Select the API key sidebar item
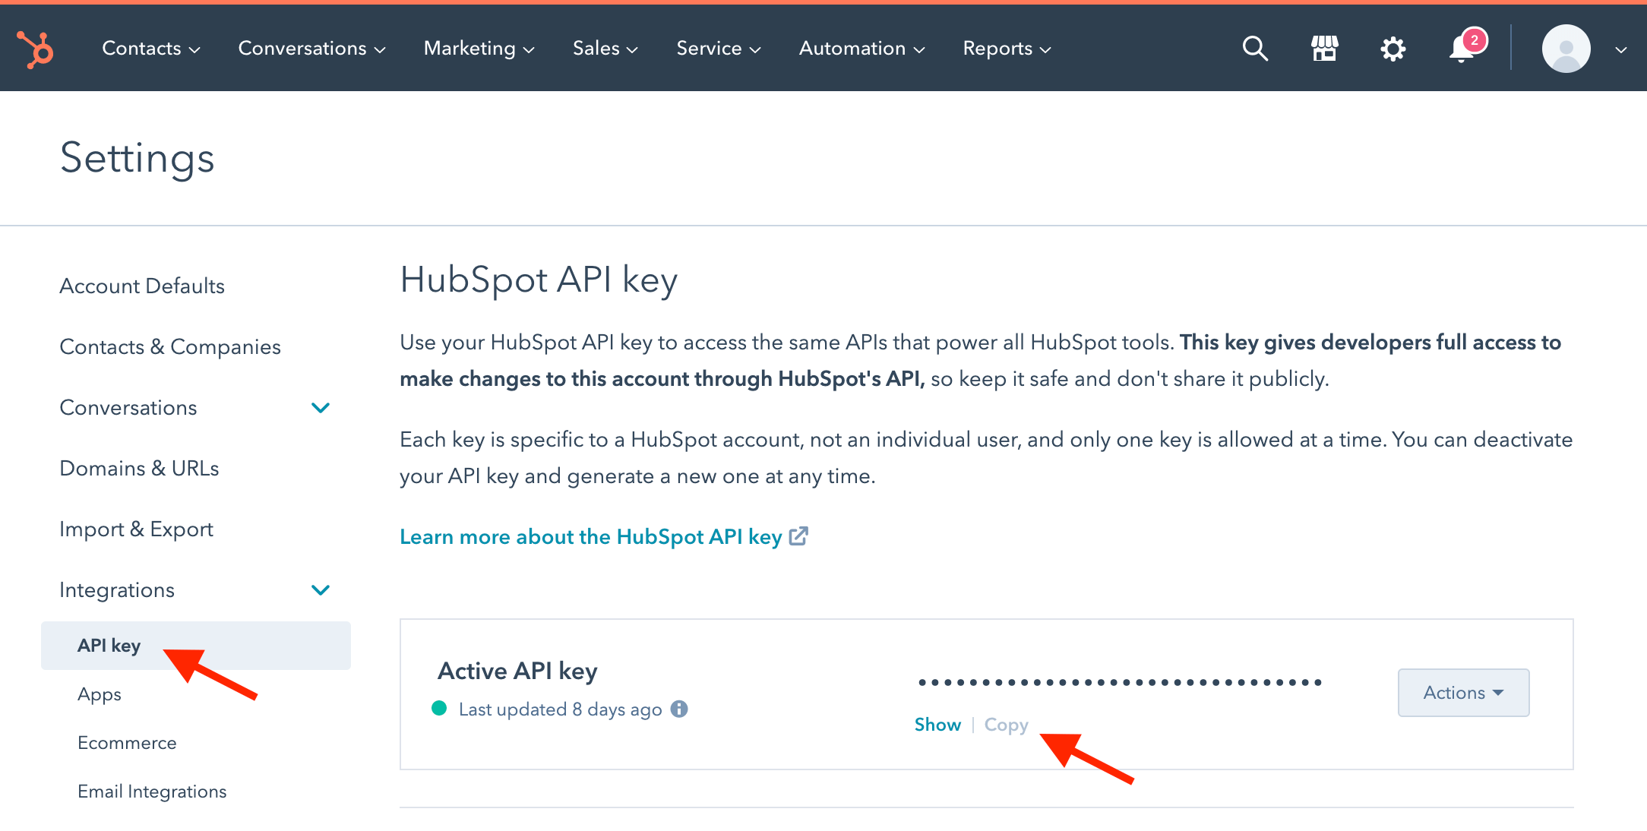 (x=196, y=646)
